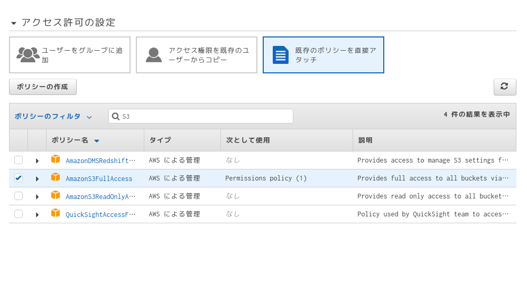Viewport: 527px width, 294px height.
Task: Select アクセス権限を既存のユーザーからコピー option
Action: coord(197,55)
